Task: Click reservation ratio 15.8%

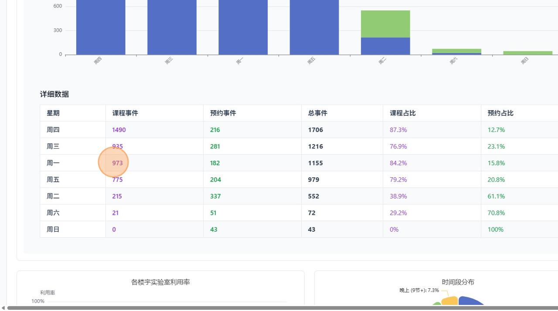Action: click(496, 163)
